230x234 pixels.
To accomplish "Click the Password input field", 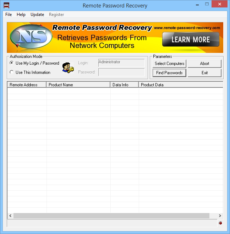I will 121,72.
